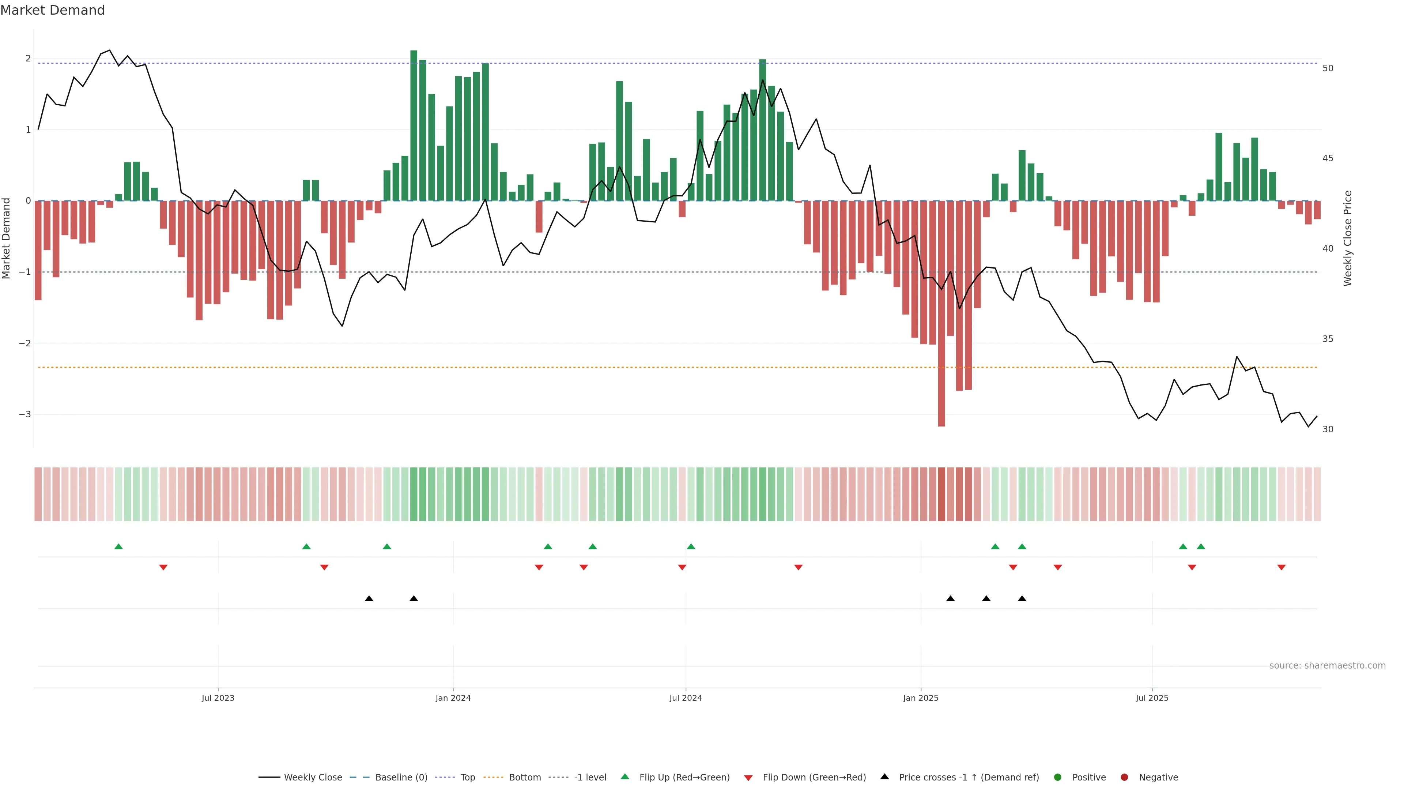This screenshot has width=1404, height=790.
Task: Click the black Price crosses legend triangle
Action: pyautogui.click(x=884, y=776)
